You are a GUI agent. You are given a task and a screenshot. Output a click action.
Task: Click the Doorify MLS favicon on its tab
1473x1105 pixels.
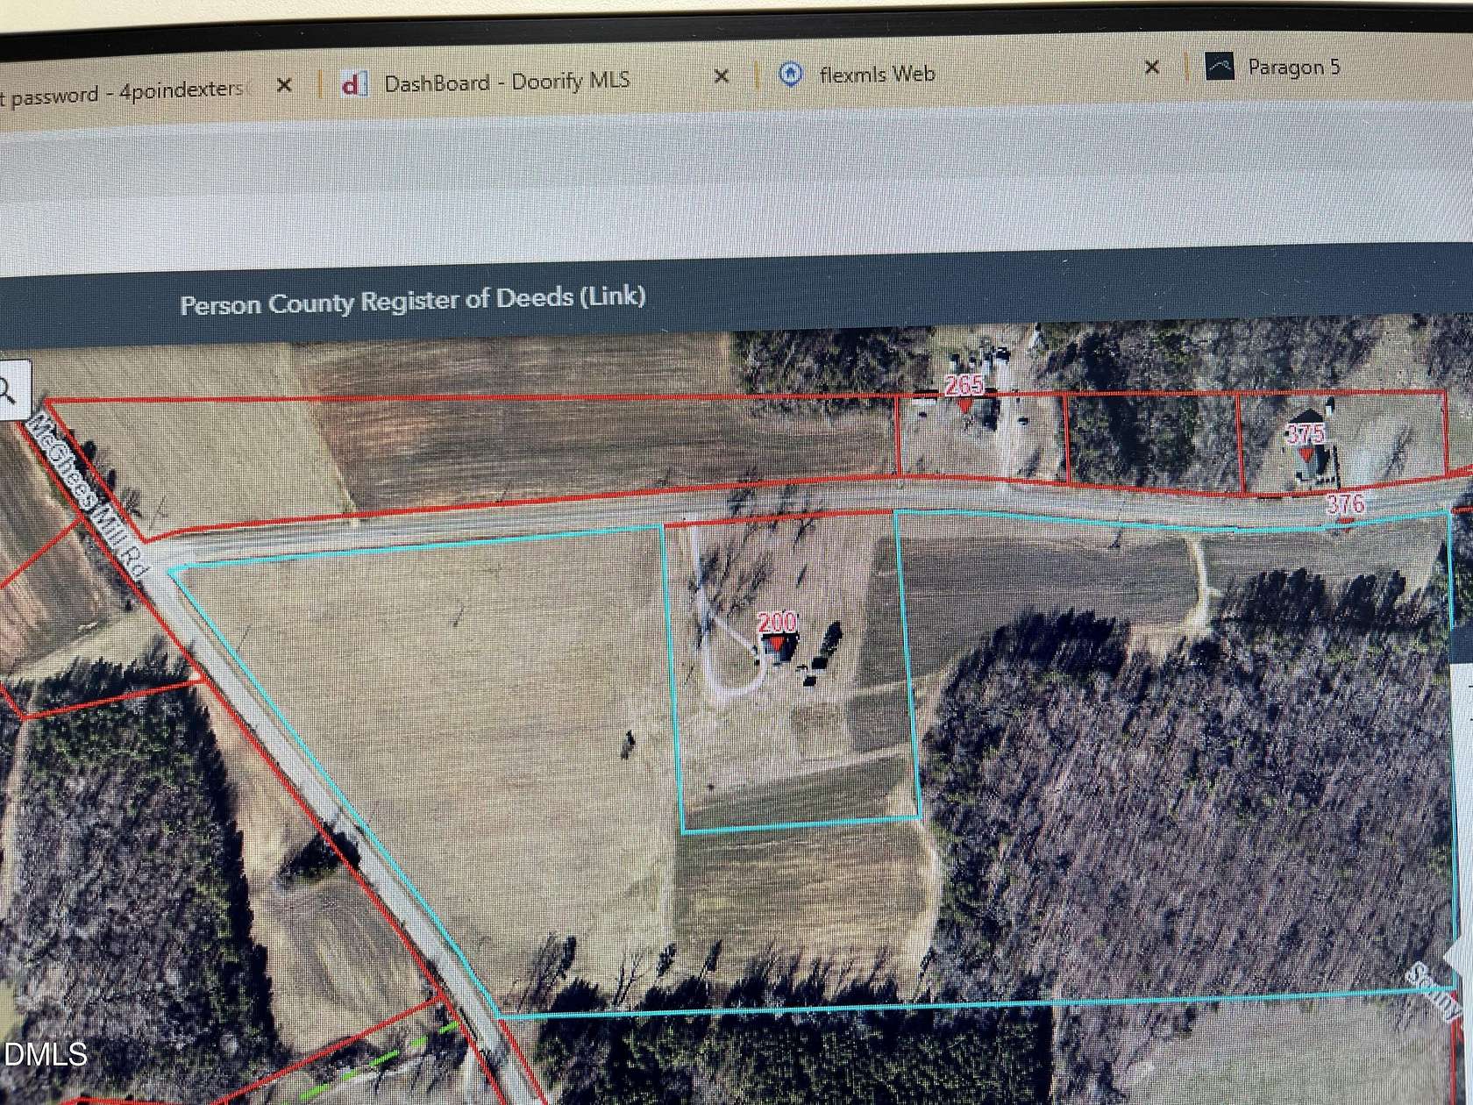coord(354,81)
